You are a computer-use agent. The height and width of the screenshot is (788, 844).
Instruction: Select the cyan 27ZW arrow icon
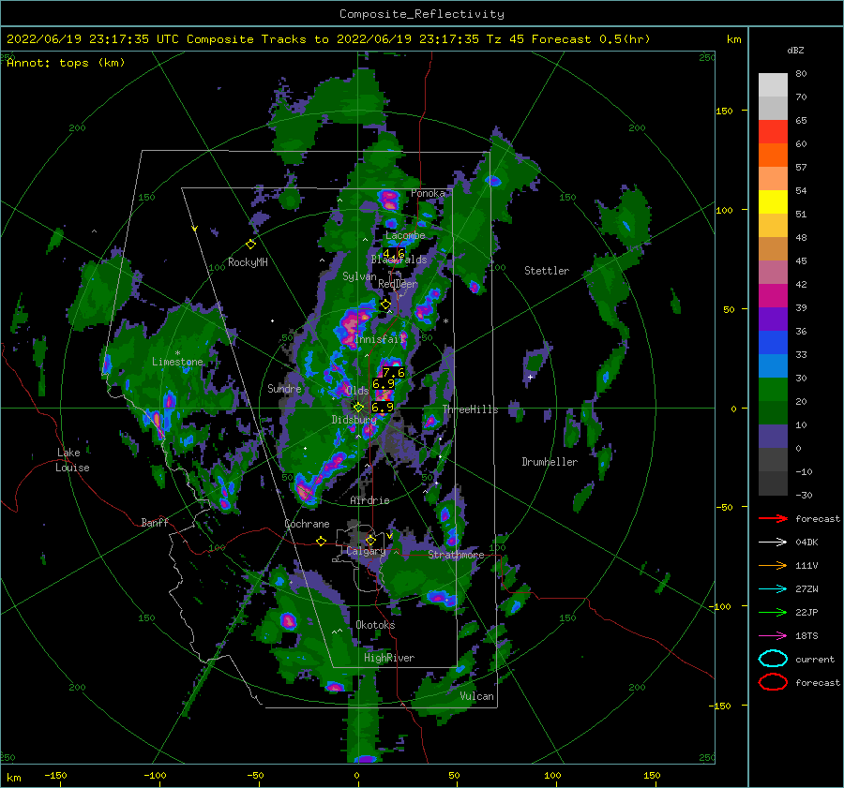(x=773, y=589)
